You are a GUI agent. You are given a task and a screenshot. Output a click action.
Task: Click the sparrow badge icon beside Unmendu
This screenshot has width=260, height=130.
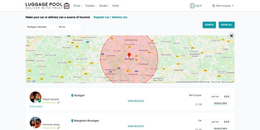[x=58, y=128]
